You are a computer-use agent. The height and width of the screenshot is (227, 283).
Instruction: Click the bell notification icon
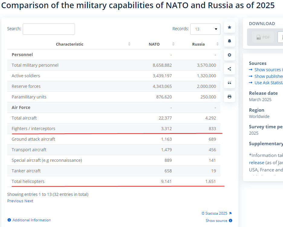pyautogui.click(x=229, y=41)
